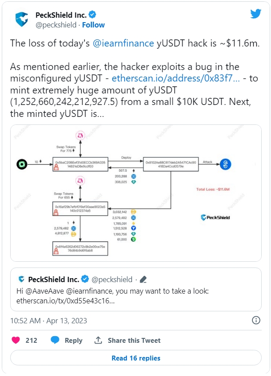Click the Reply text button
The width and height of the screenshot is (271, 376).
click(74, 341)
